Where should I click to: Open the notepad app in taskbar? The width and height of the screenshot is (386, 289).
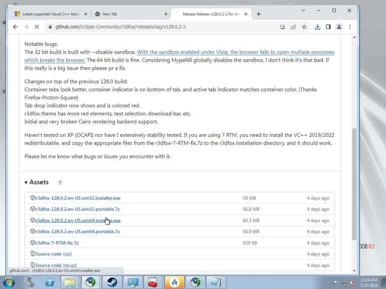(216, 282)
